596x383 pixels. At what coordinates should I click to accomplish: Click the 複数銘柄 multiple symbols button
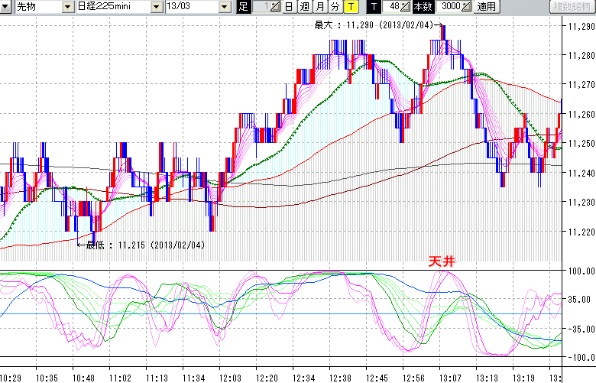572,7
